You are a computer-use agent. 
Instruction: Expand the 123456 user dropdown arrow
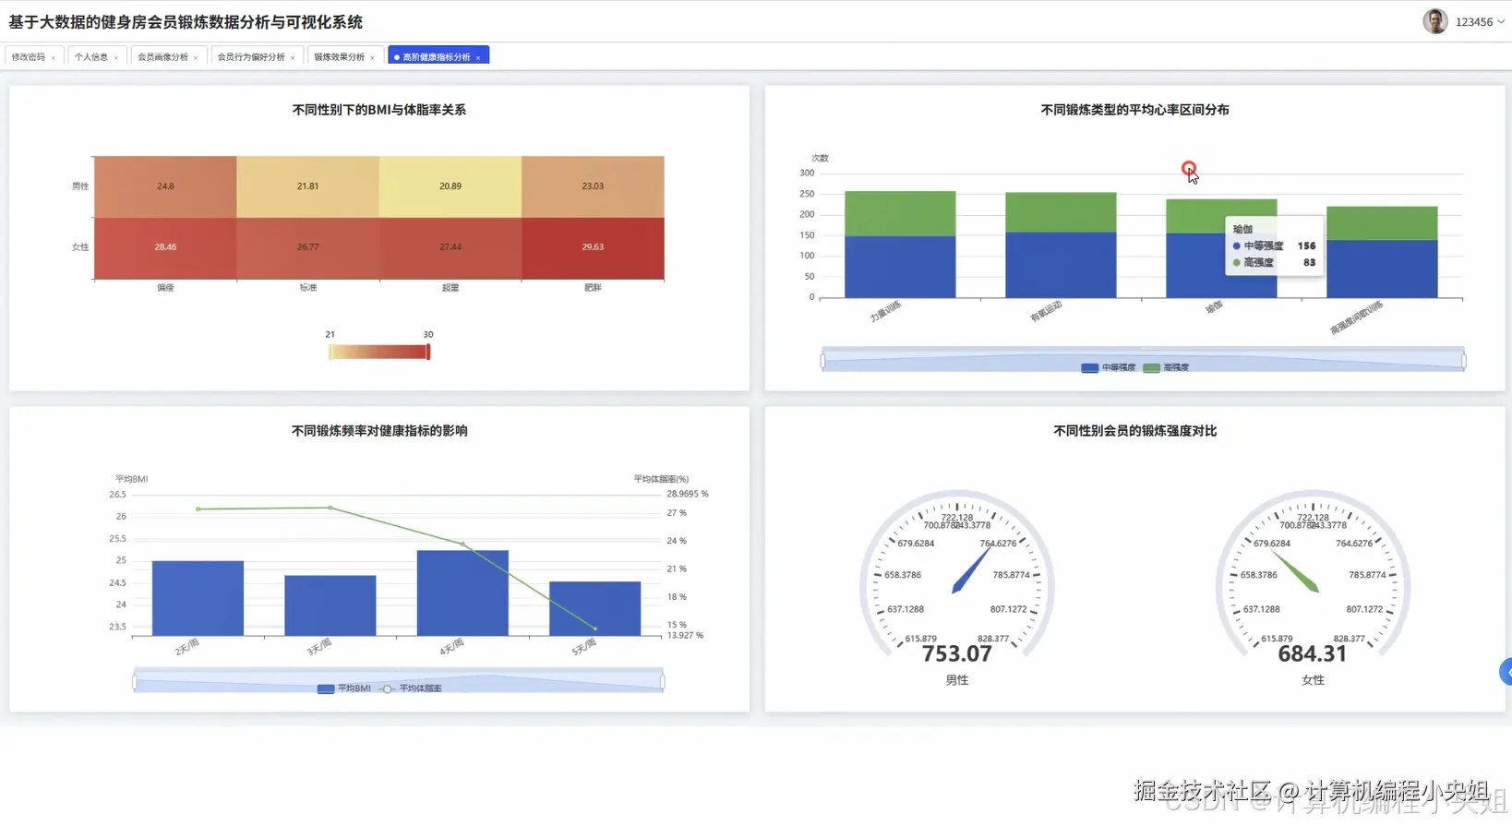tap(1501, 22)
